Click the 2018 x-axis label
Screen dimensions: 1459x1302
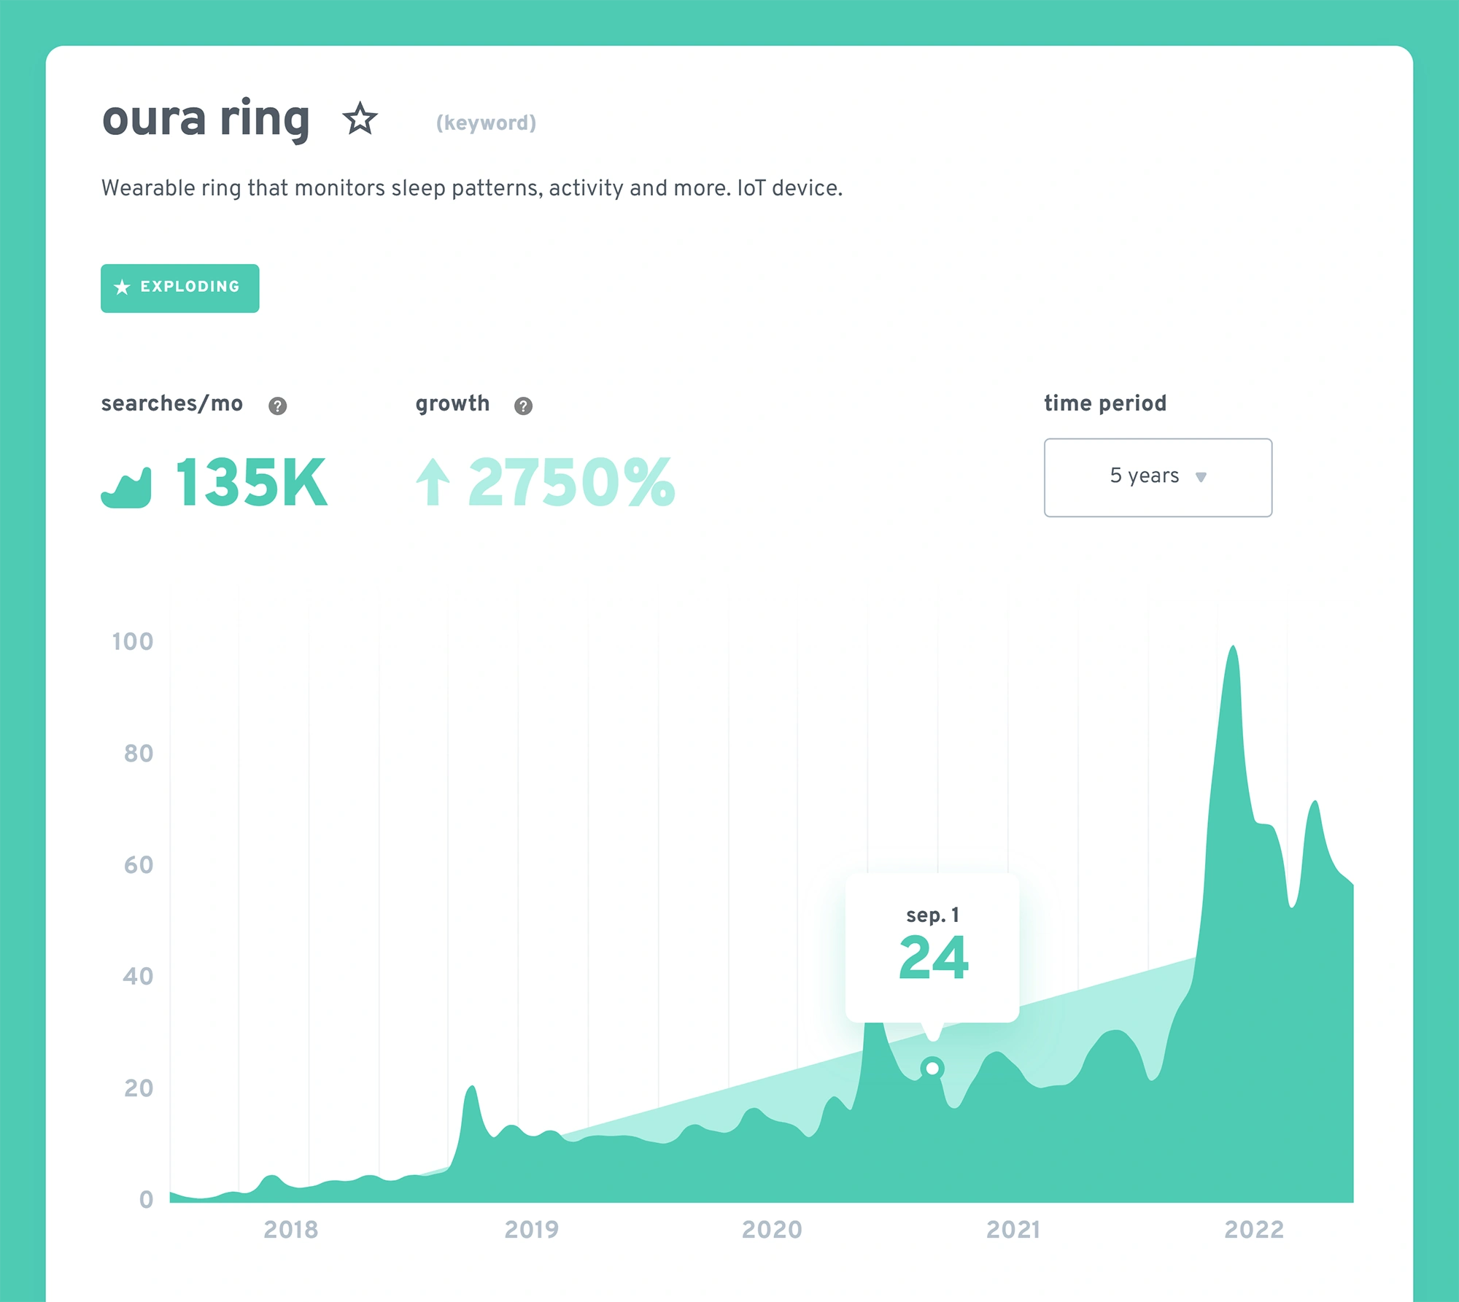[x=291, y=1230]
